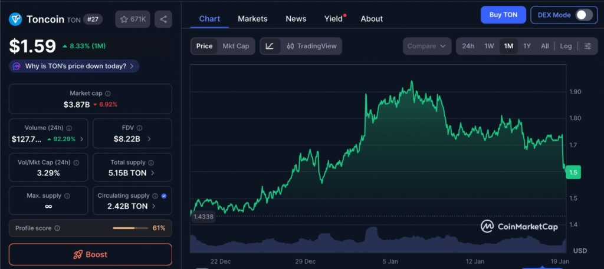Click Volume (24h) info icon
The image size is (604, 269).
click(69, 128)
